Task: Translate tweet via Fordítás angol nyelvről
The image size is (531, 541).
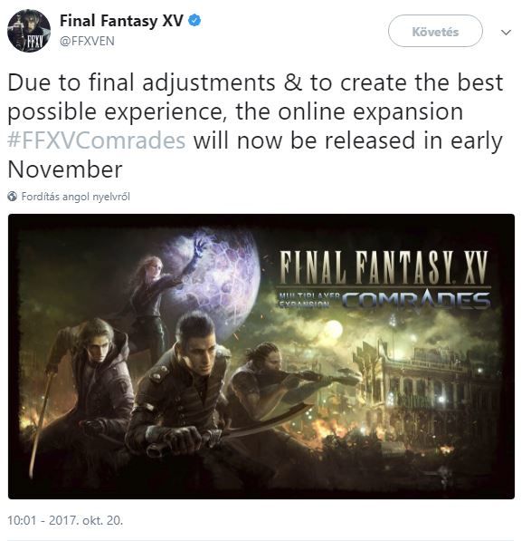Action: [75, 197]
